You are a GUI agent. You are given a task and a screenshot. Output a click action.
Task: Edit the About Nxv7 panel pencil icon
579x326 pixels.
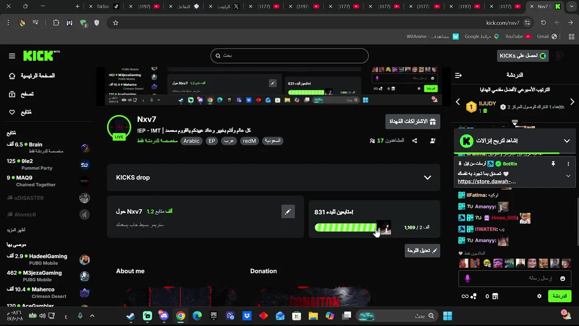(288, 211)
